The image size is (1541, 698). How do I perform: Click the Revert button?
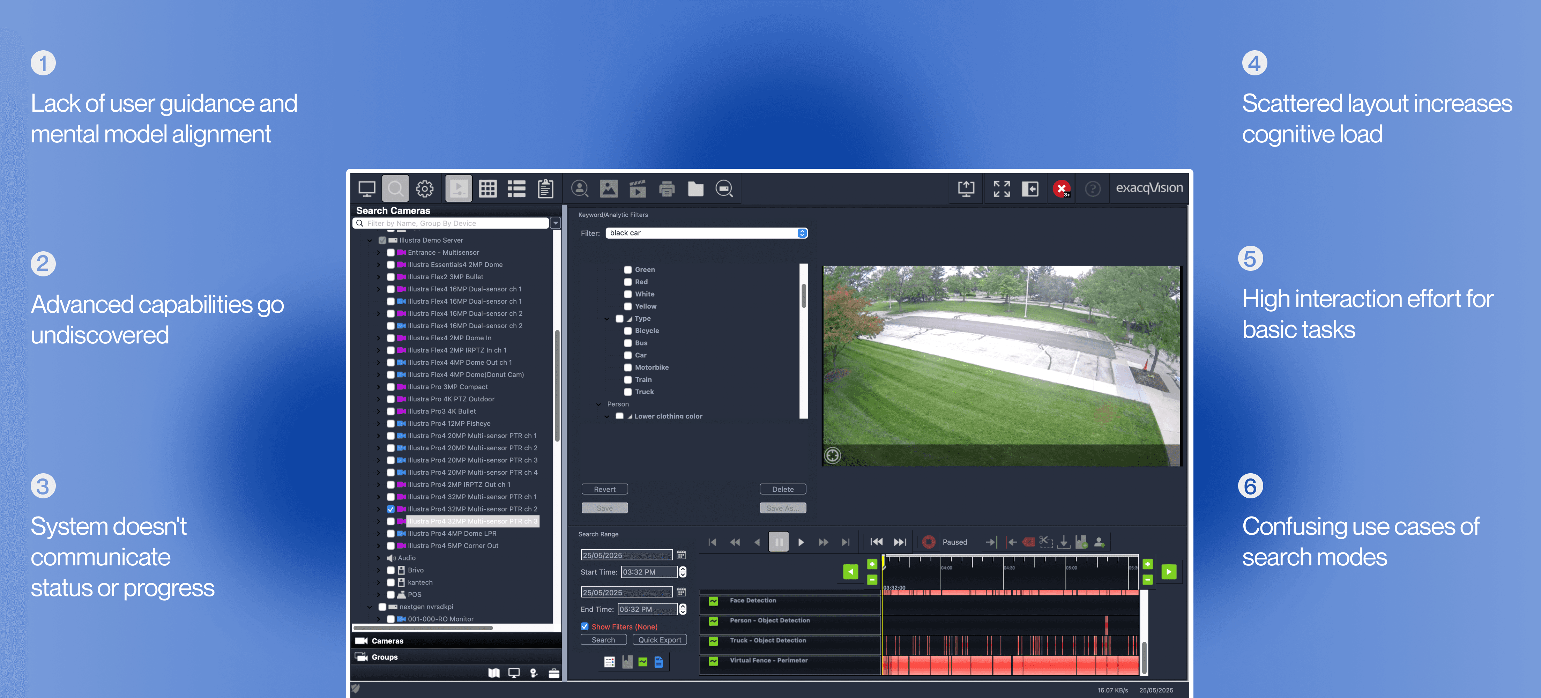(604, 489)
